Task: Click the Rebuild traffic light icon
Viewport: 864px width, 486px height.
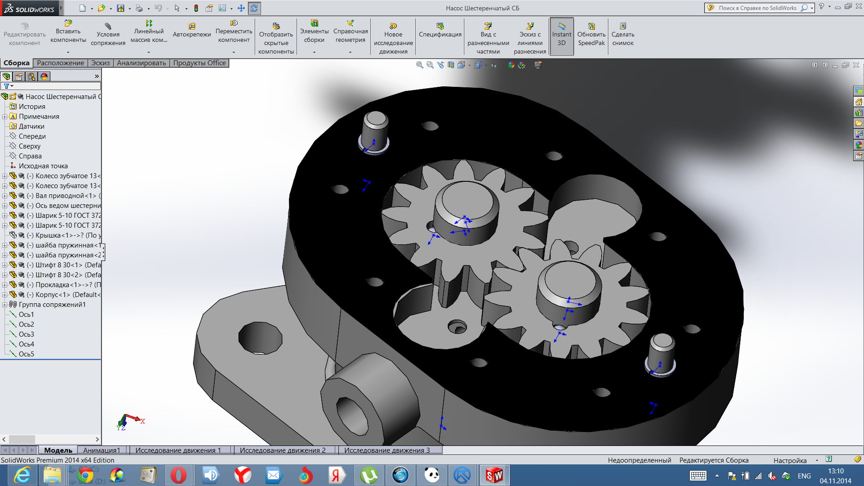Action: [196, 8]
